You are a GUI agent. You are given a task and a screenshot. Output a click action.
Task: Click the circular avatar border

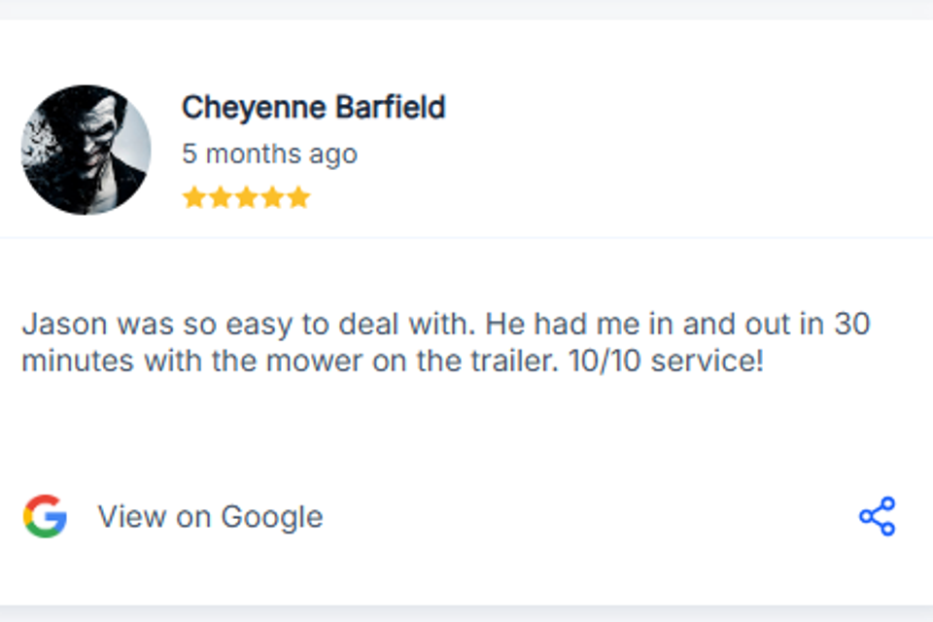pos(86,86)
